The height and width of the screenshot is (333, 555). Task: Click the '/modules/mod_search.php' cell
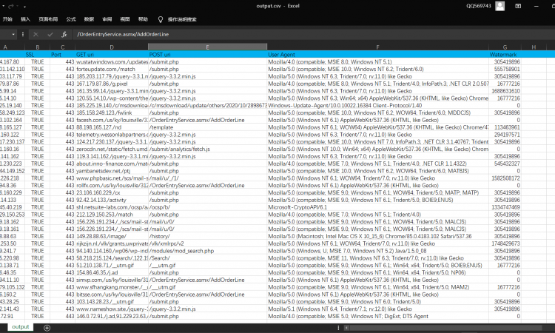tap(207, 251)
